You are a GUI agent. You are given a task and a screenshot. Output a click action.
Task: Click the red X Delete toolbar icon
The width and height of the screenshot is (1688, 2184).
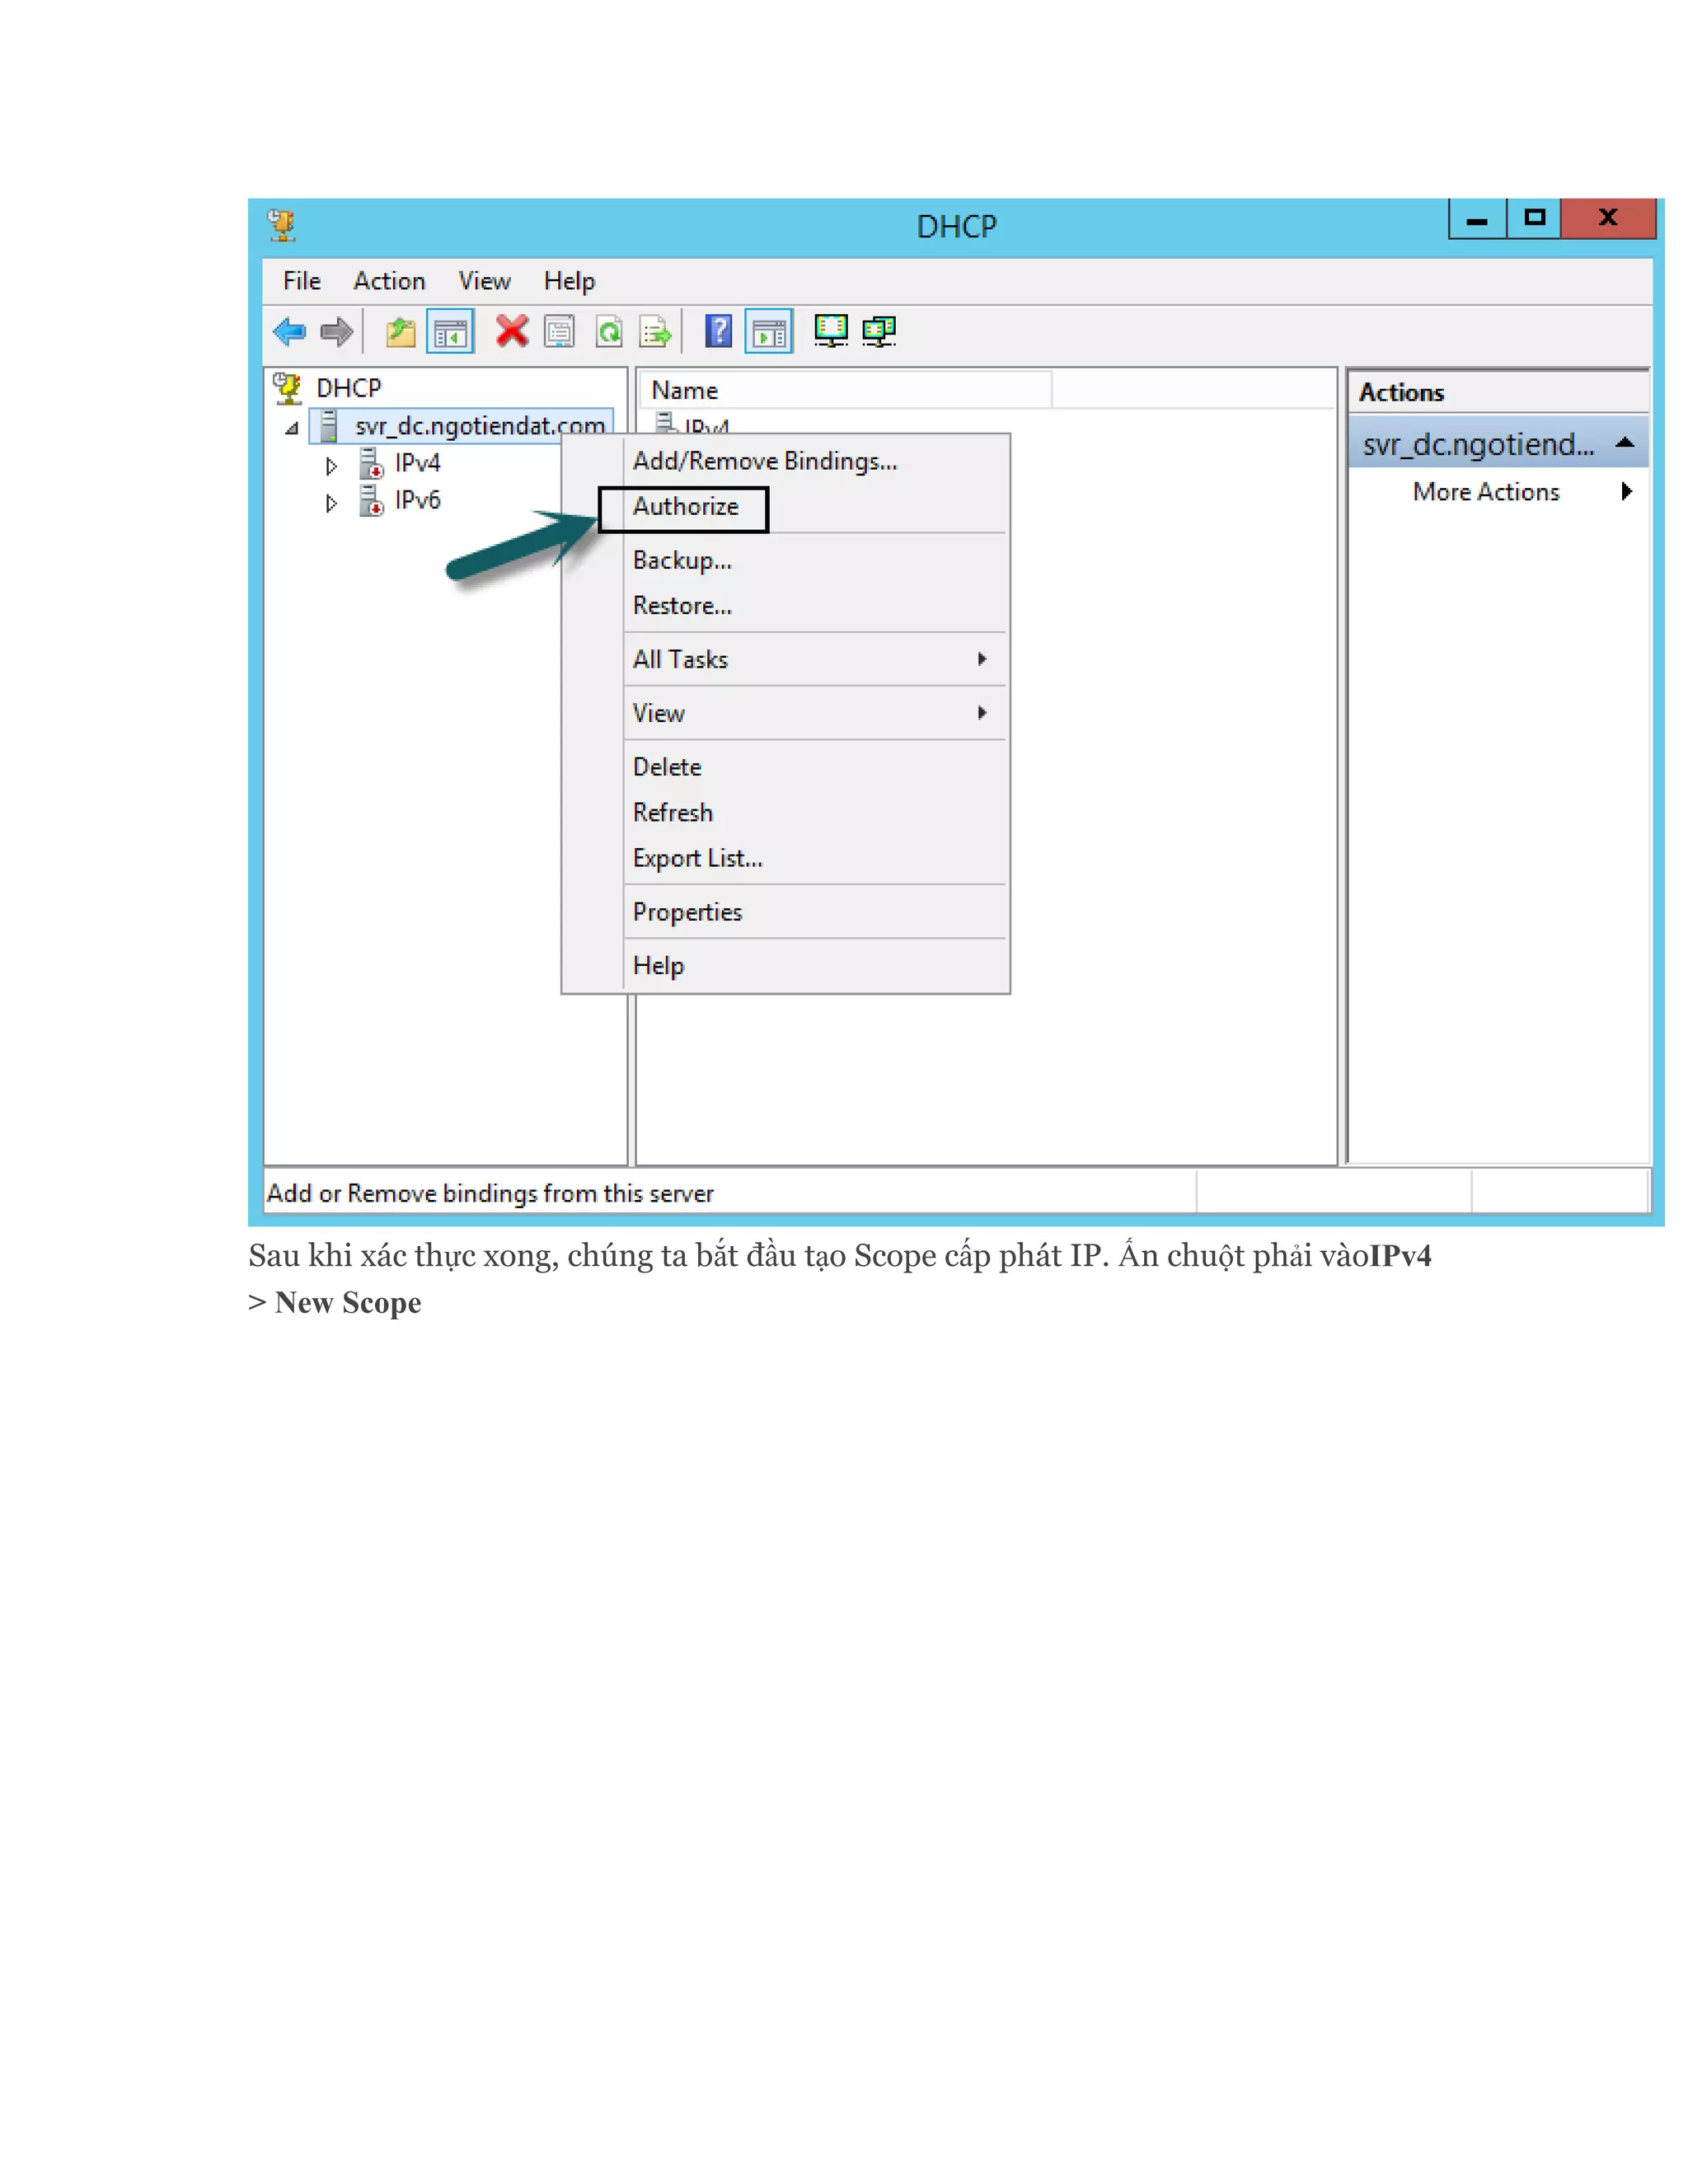pyautogui.click(x=512, y=331)
